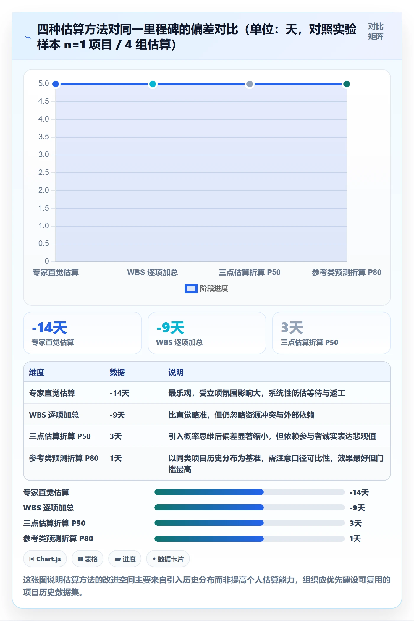
Task: Click the chart title 四种估算方法
Action: coord(196,37)
